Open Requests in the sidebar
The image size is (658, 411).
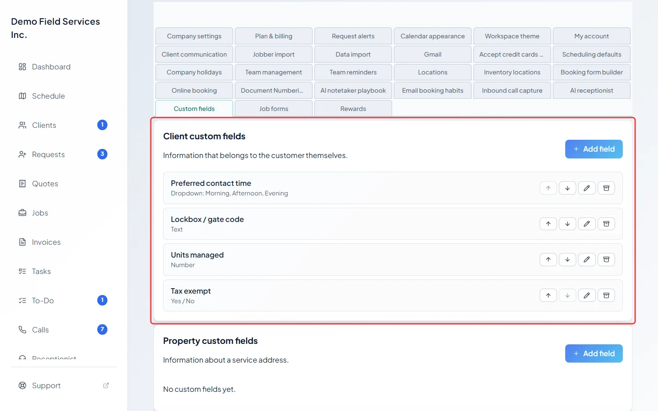(64, 154)
